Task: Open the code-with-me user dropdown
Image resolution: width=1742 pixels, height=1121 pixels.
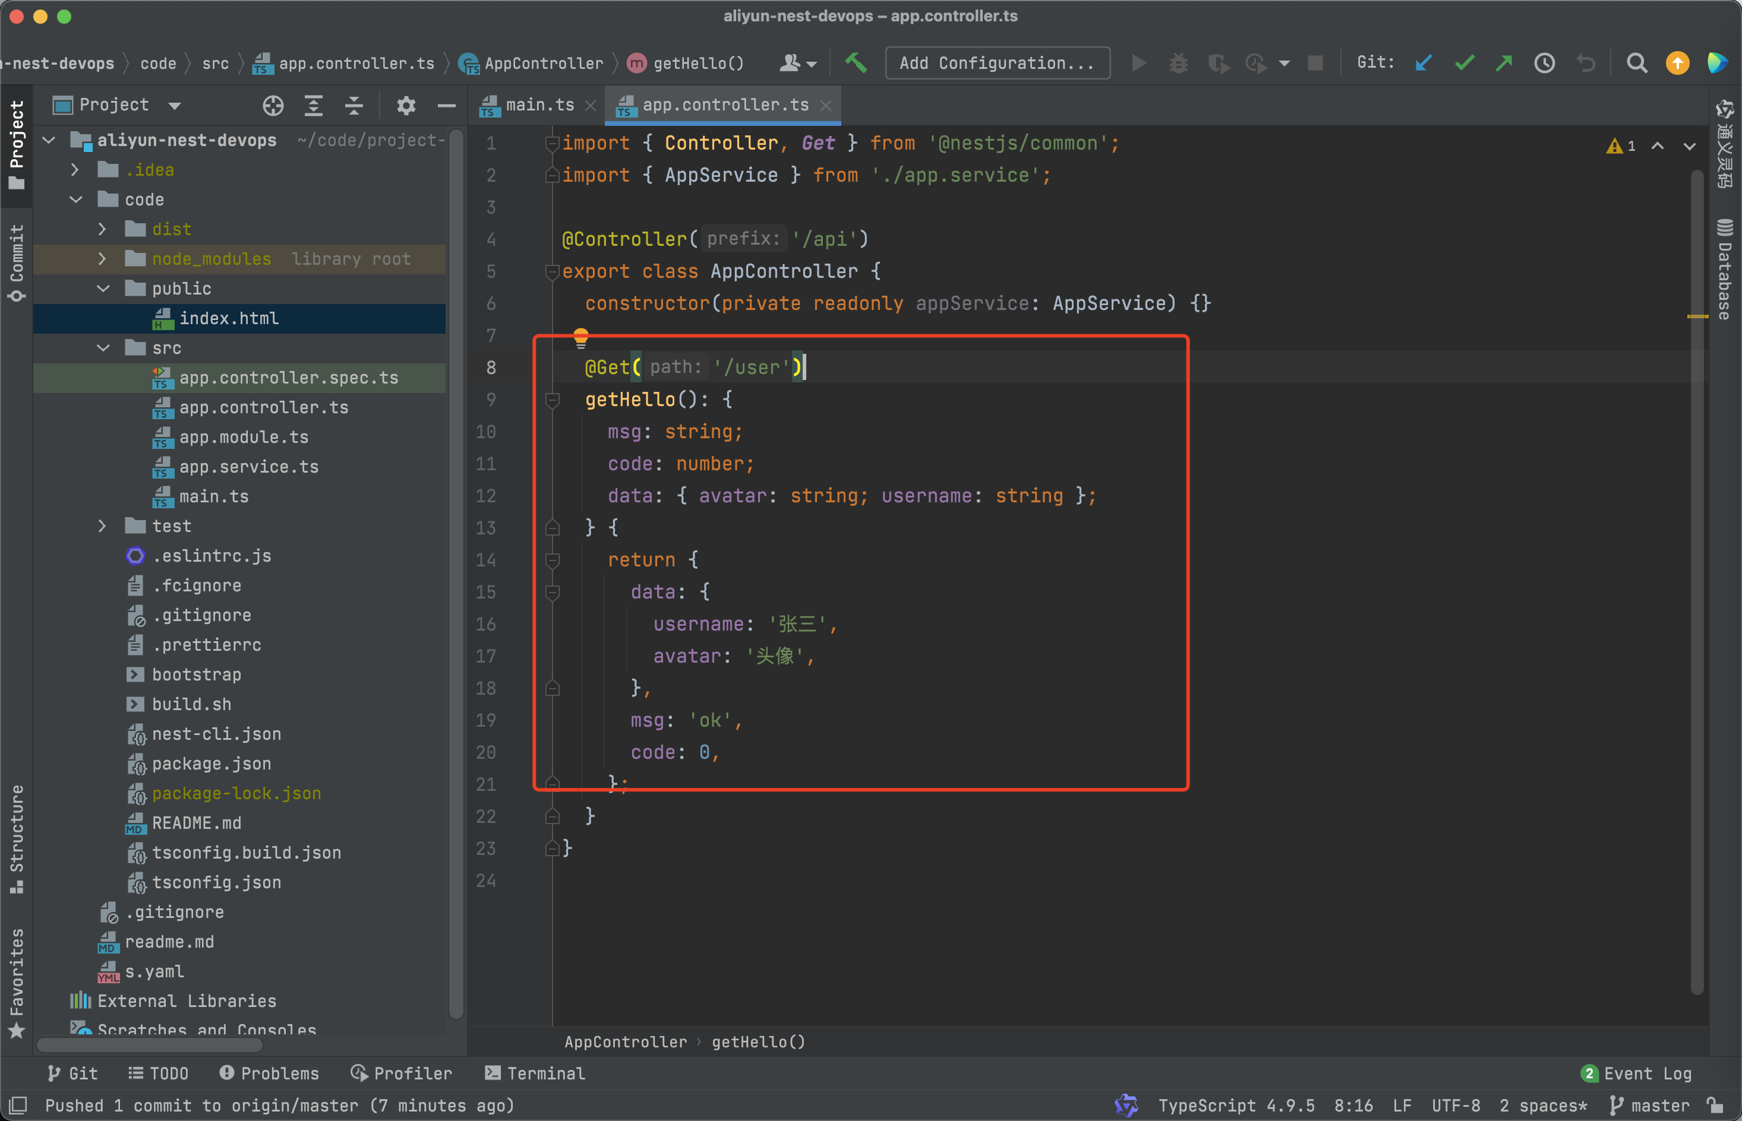Action: click(798, 64)
